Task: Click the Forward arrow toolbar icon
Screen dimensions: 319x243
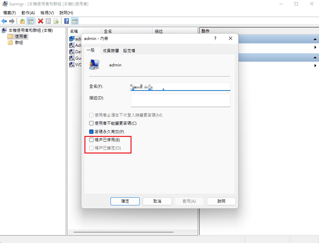Action: tap(12, 21)
